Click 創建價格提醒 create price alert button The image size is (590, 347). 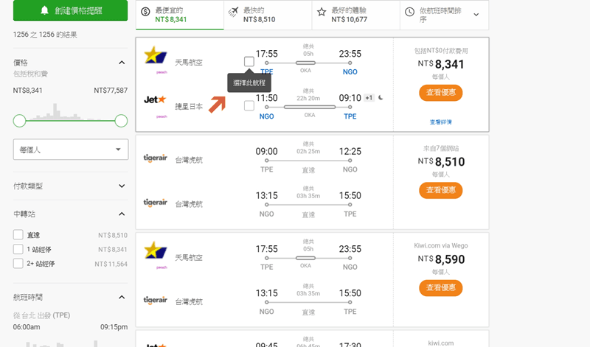70,10
